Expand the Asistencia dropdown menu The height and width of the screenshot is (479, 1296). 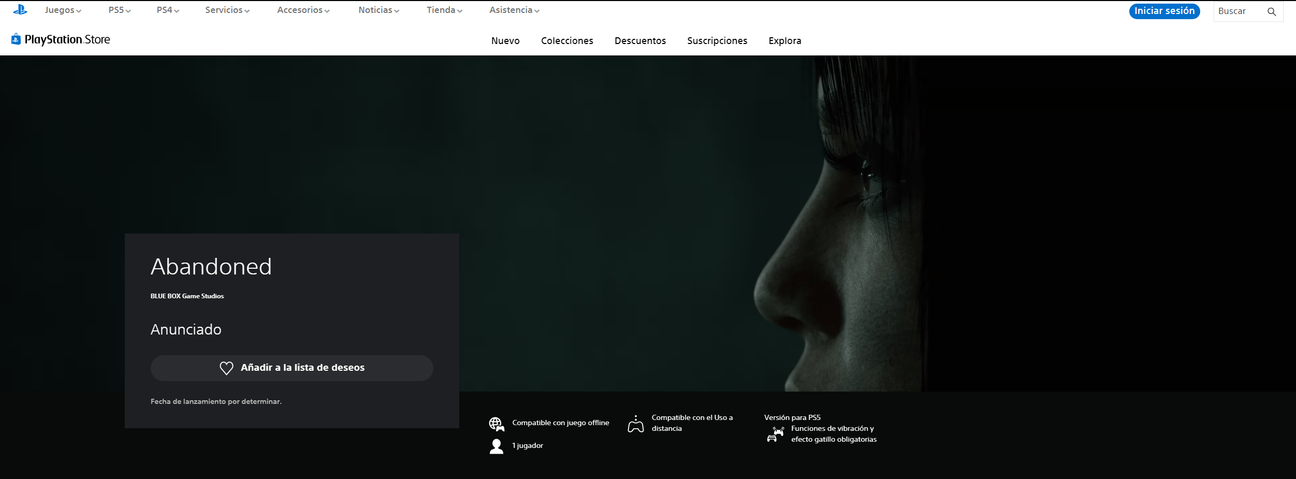pyautogui.click(x=515, y=10)
